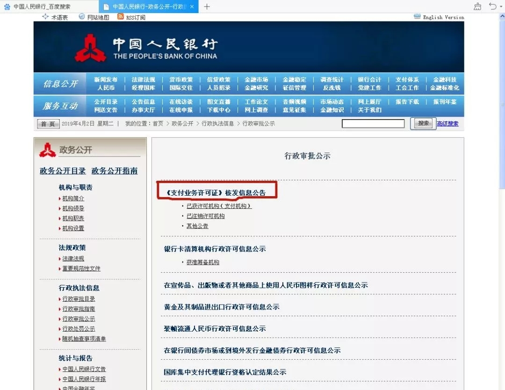The image size is (505, 390).
Task: Click 装帧流通人民币行政许可信息公示
Action: click(x=215, y=328)
